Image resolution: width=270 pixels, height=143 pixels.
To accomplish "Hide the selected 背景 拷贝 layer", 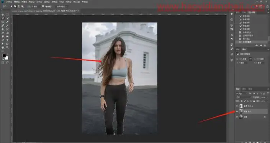I will (237, 111).
